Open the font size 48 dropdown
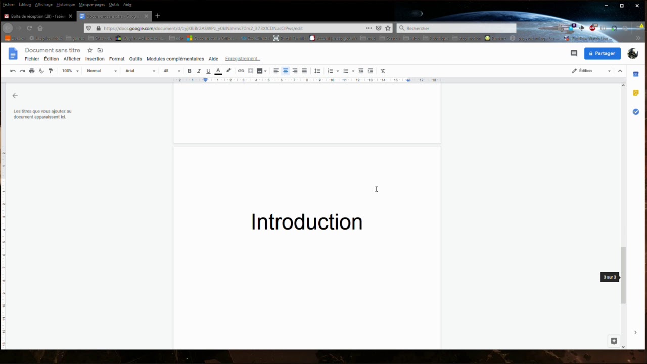 point(171,71)
